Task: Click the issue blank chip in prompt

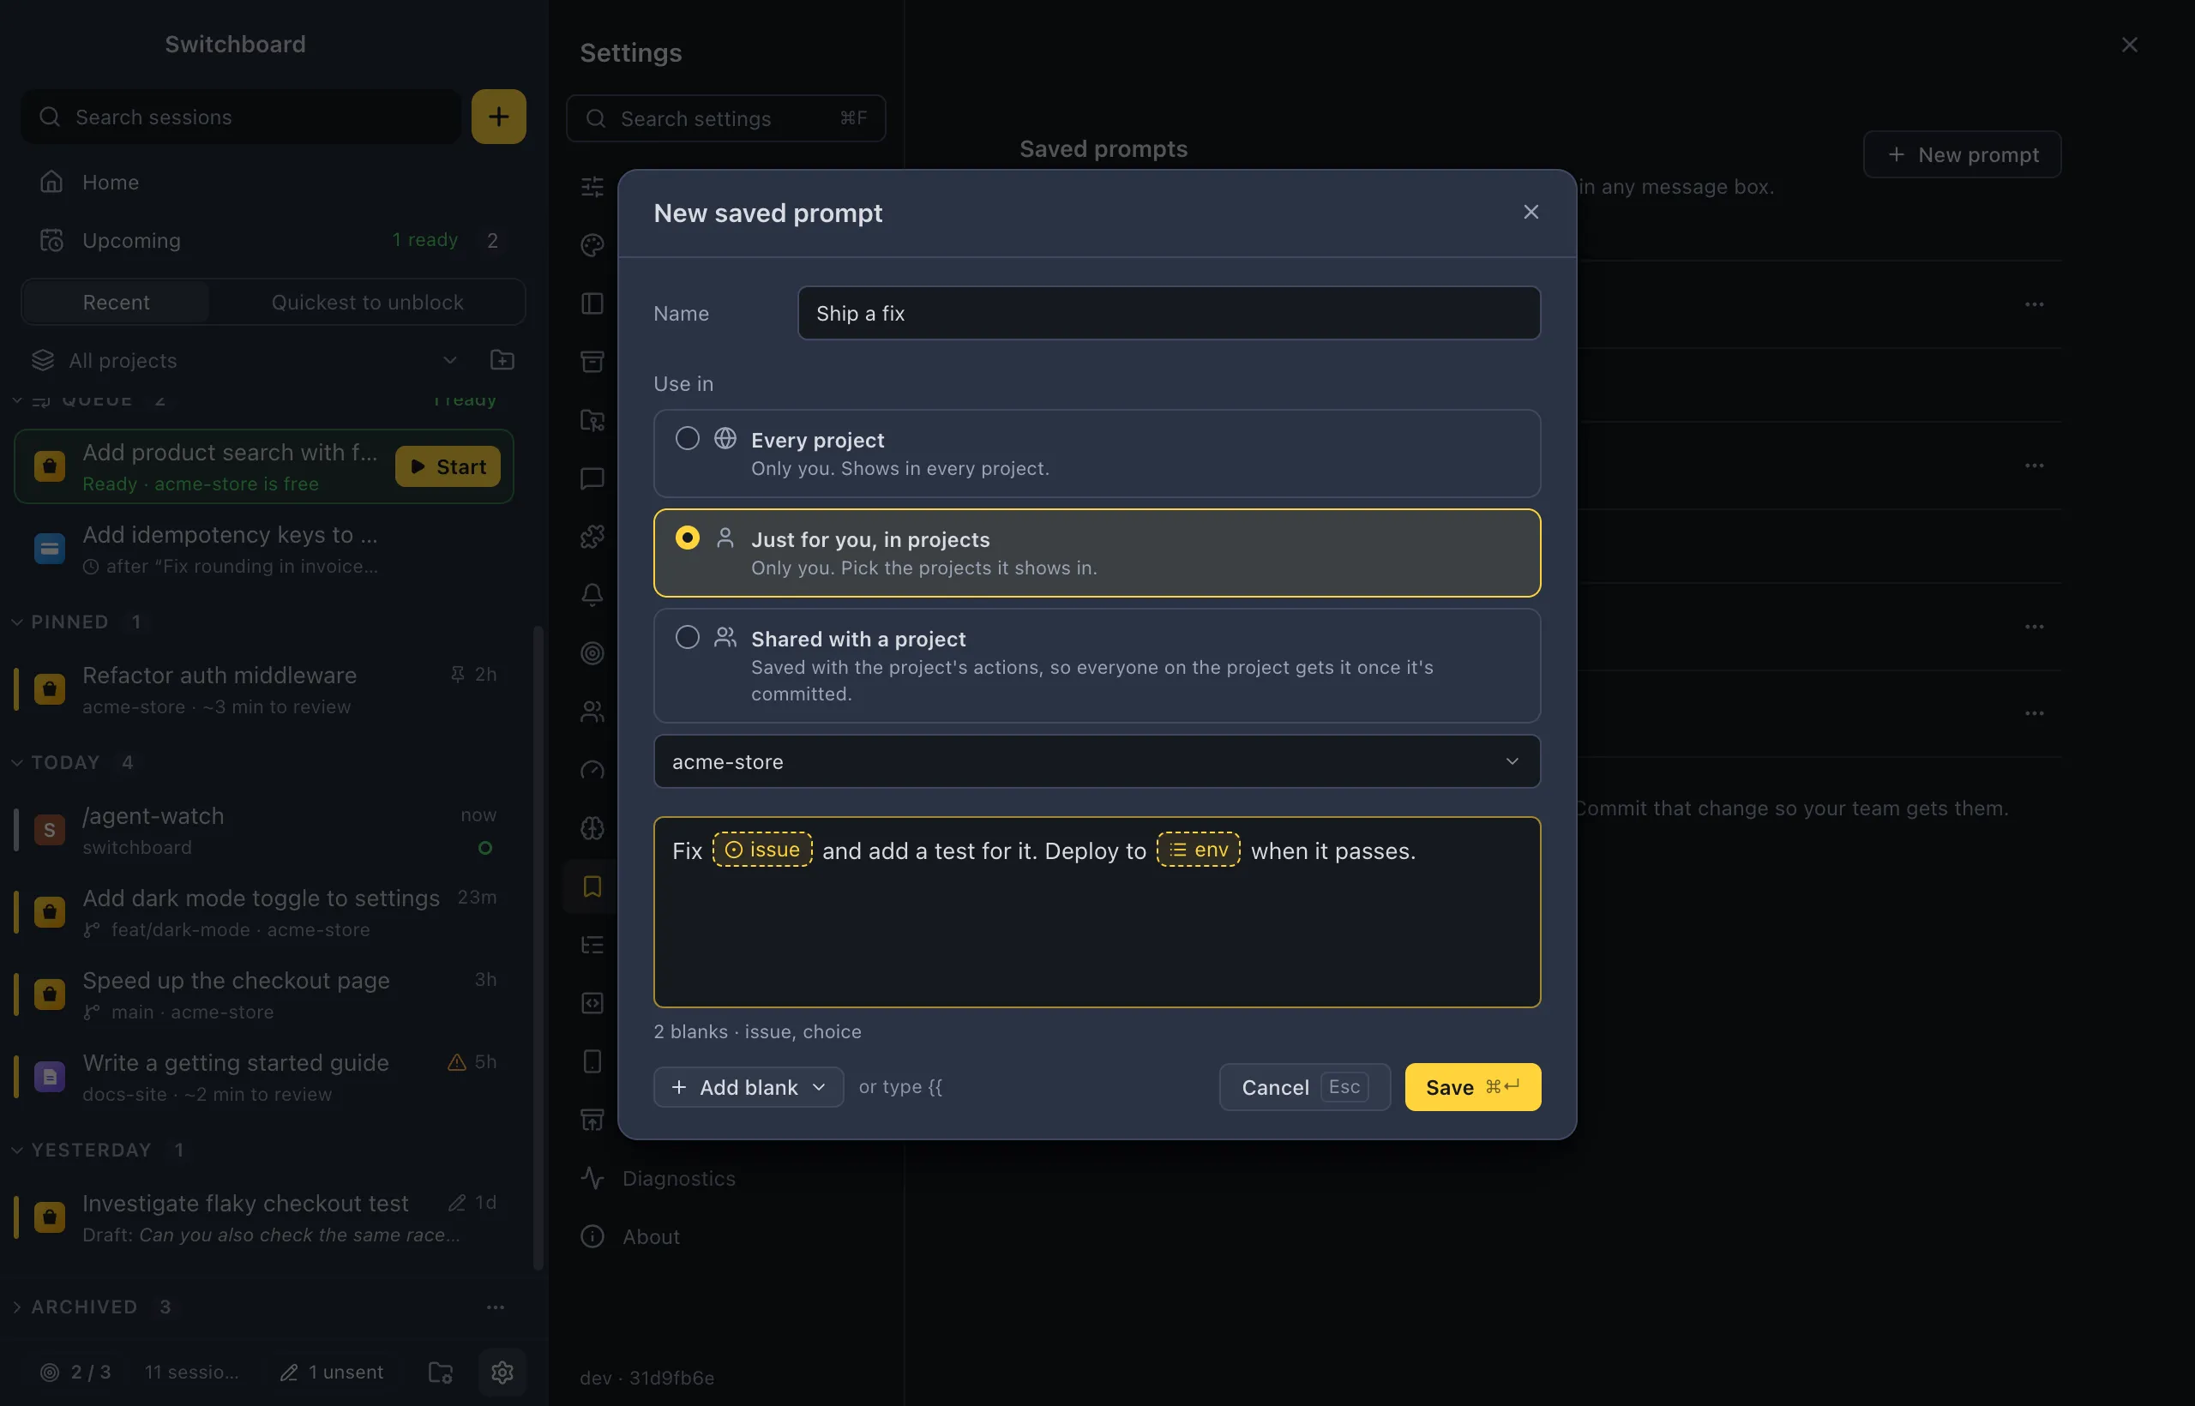Action: 762,850
